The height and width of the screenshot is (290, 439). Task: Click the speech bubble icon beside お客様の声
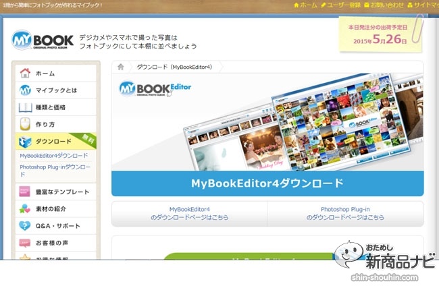(x=24, y=243)
